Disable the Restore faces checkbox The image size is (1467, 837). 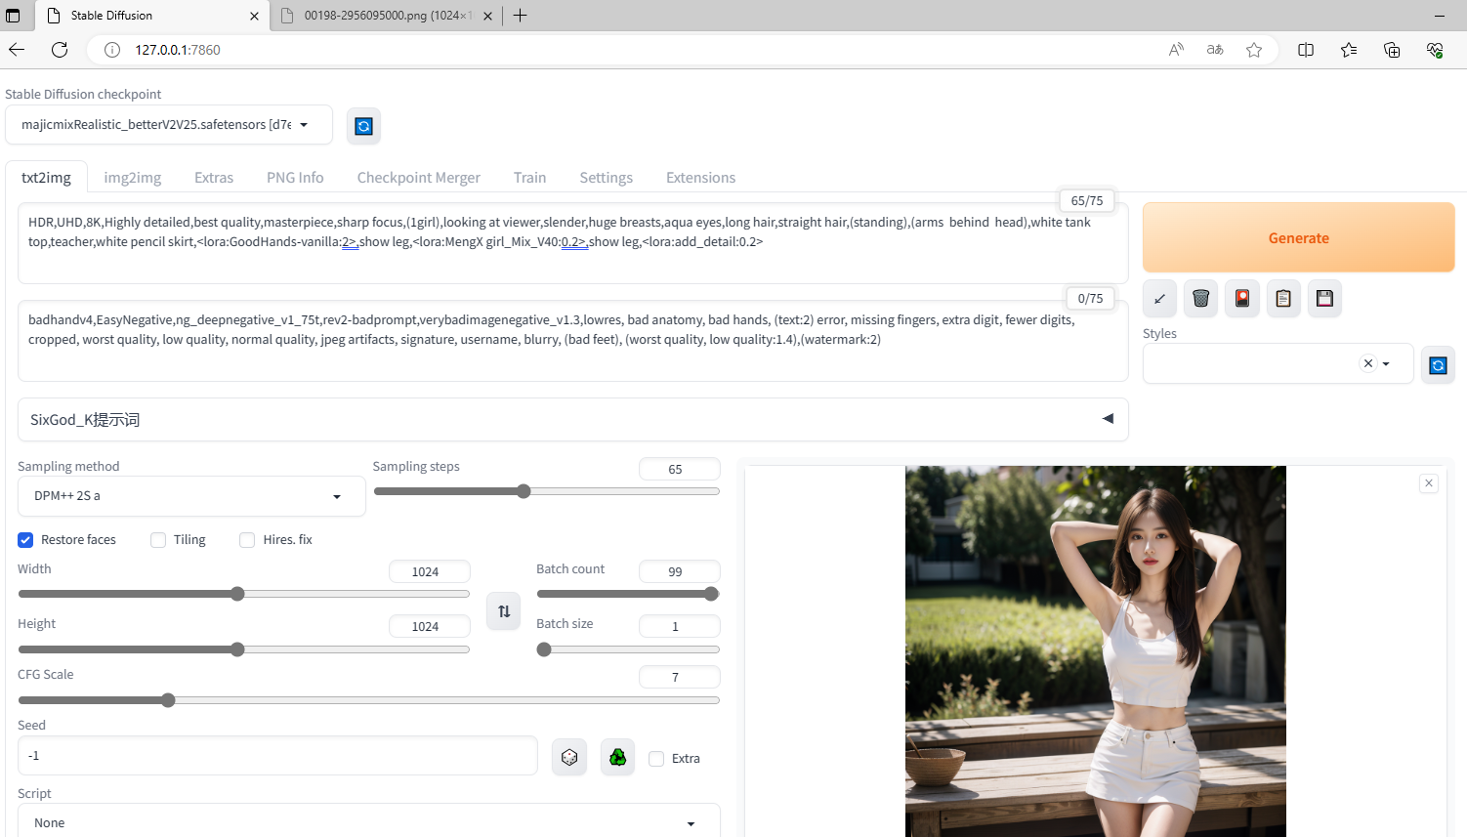pyautogui.click(x=25, y=540)
